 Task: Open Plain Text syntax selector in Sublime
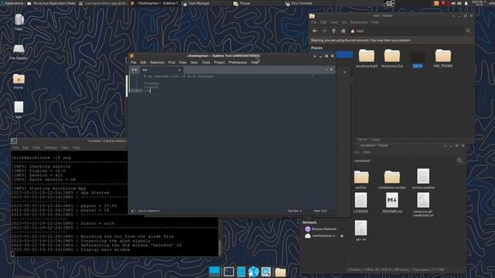pyautogui.click(x=320, y=211)
